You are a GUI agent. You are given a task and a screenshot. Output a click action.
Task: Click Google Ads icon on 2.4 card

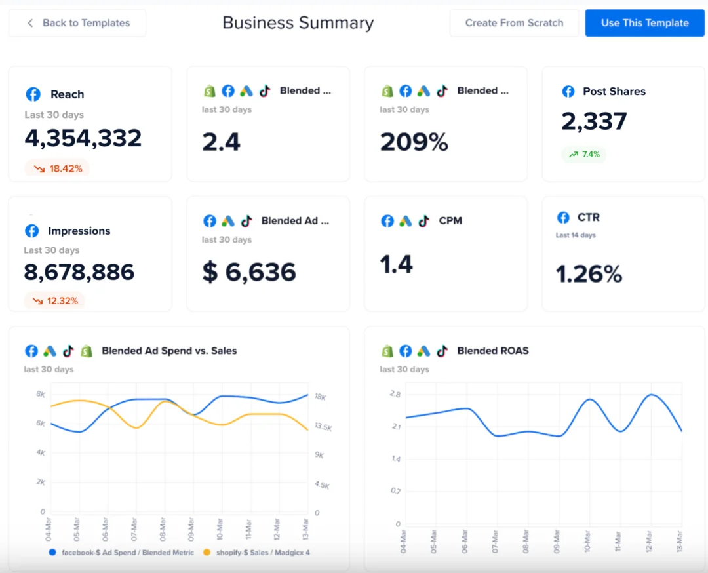pyautogui.click(x=246, y=91)
